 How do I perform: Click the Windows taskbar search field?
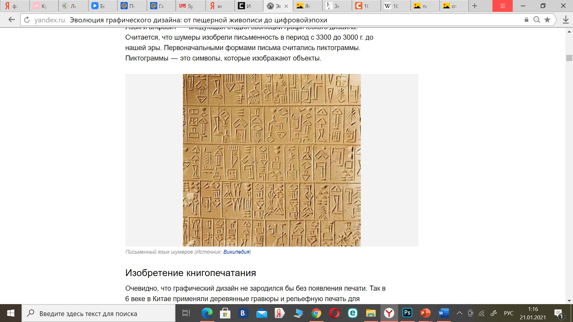click(98, 313)
